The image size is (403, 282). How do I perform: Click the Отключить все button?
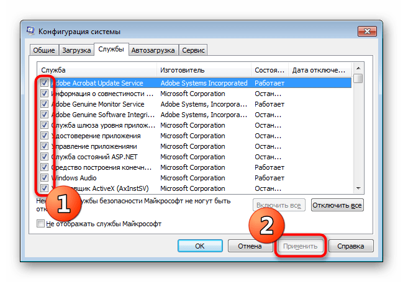click(x=337, y=205)
